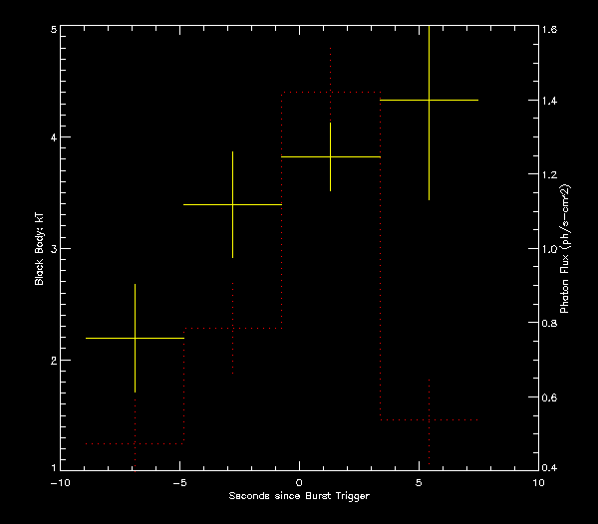
Task: Select the 0.4 tick label on the right axis
Action: pyautogui.click(x=550, y=467)
